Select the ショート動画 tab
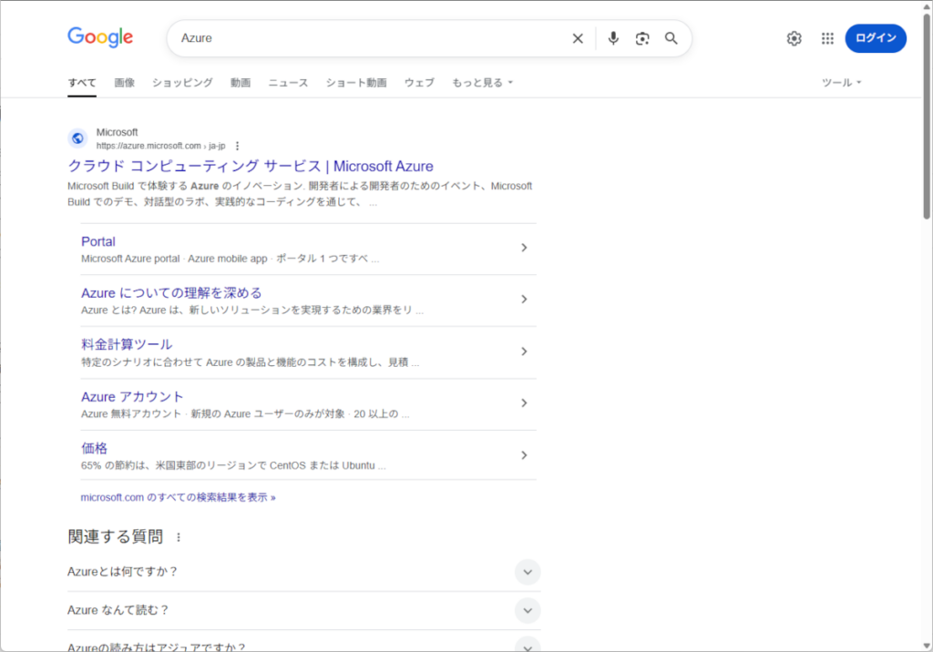This screenshot has width=933, height=652. pos(356,83)
